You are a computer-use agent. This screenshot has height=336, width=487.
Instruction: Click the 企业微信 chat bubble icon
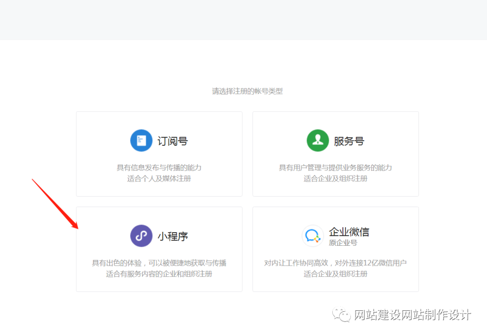coord(313,236)
